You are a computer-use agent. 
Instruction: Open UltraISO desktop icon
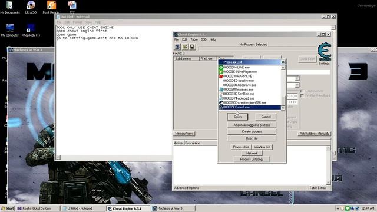[31, 7]
